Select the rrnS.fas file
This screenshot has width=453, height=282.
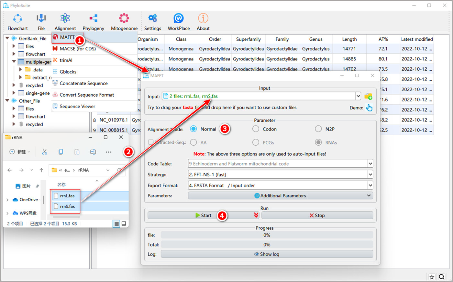point(67,206)
